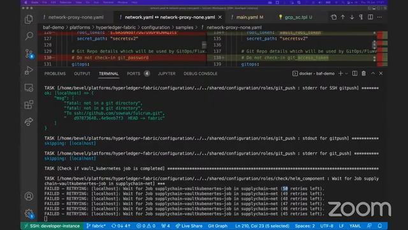The width and height of the screenshot is (408, 230).
Task: Go to previous change arrow
Action: pos(343,17)
